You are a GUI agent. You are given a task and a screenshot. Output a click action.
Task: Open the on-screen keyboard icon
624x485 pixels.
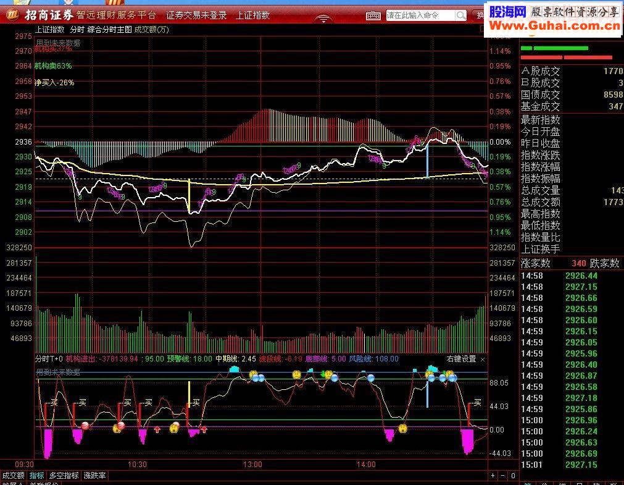click(x=373, y=15)
